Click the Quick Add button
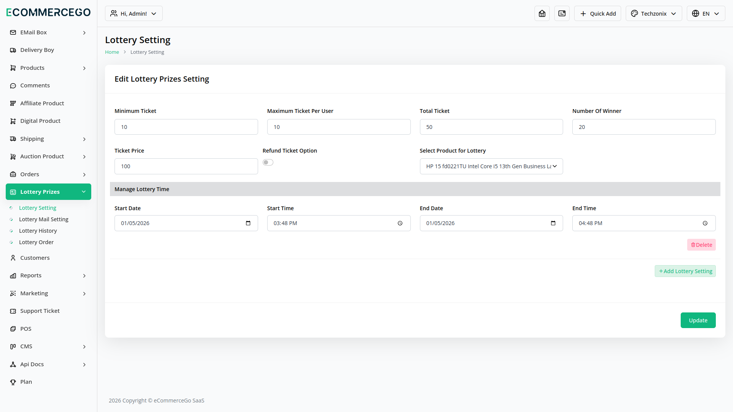 click(x=597, y=13)
